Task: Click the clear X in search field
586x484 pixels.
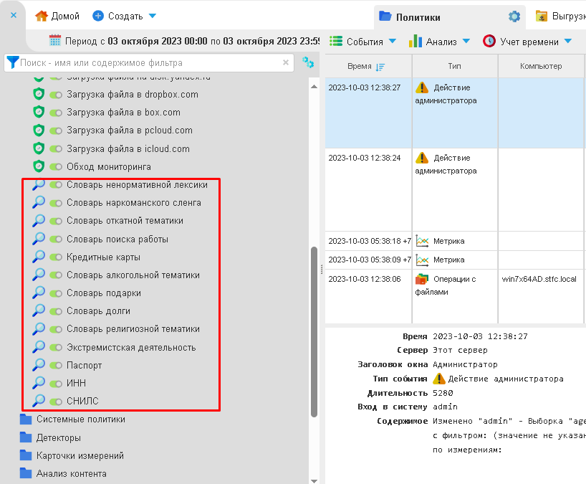Action: click(x=286, y=62)
